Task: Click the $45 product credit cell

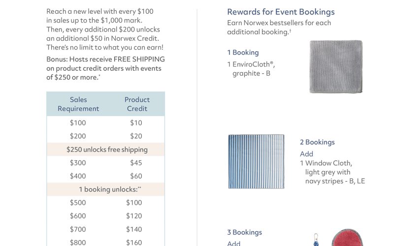Action: (x=136, y=163)
